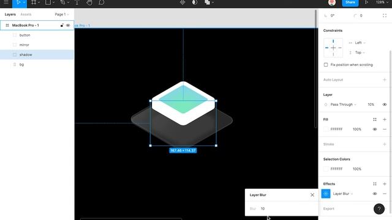Select the Text tool

(x=77, y=2)
